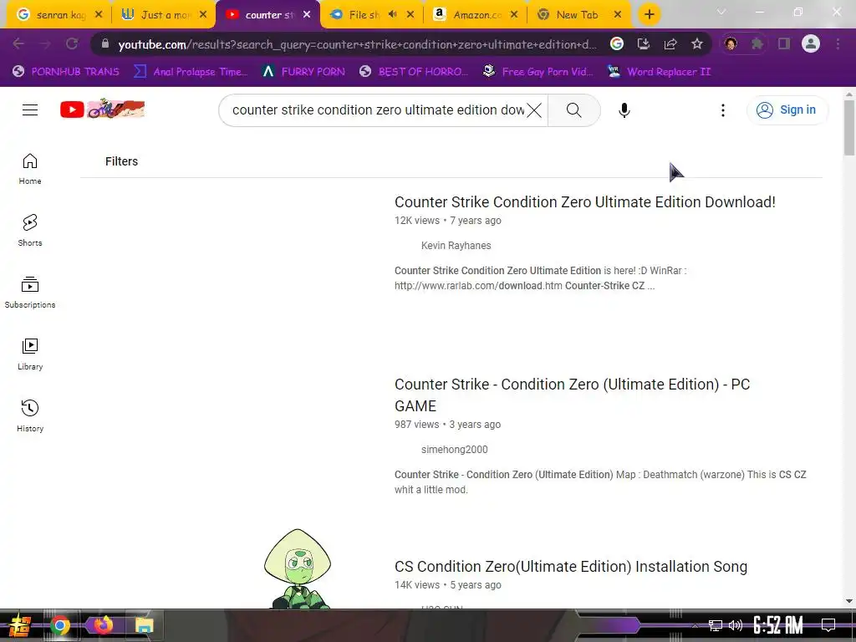
Task: Share this page via share icon
Action: pos(670,43)
